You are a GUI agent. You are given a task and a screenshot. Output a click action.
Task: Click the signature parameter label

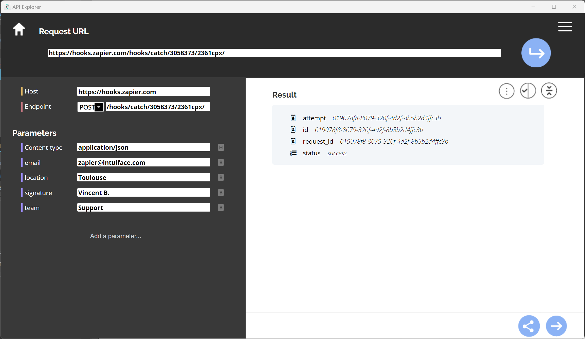pos(38,193)
